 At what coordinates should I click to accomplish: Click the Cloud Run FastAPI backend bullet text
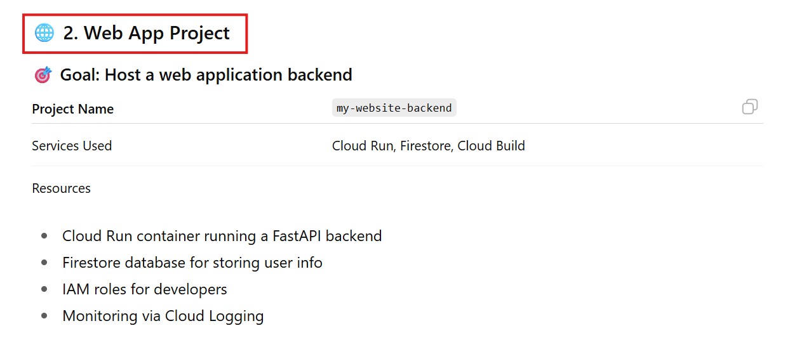pyautogui.click(x=222, y=236)
